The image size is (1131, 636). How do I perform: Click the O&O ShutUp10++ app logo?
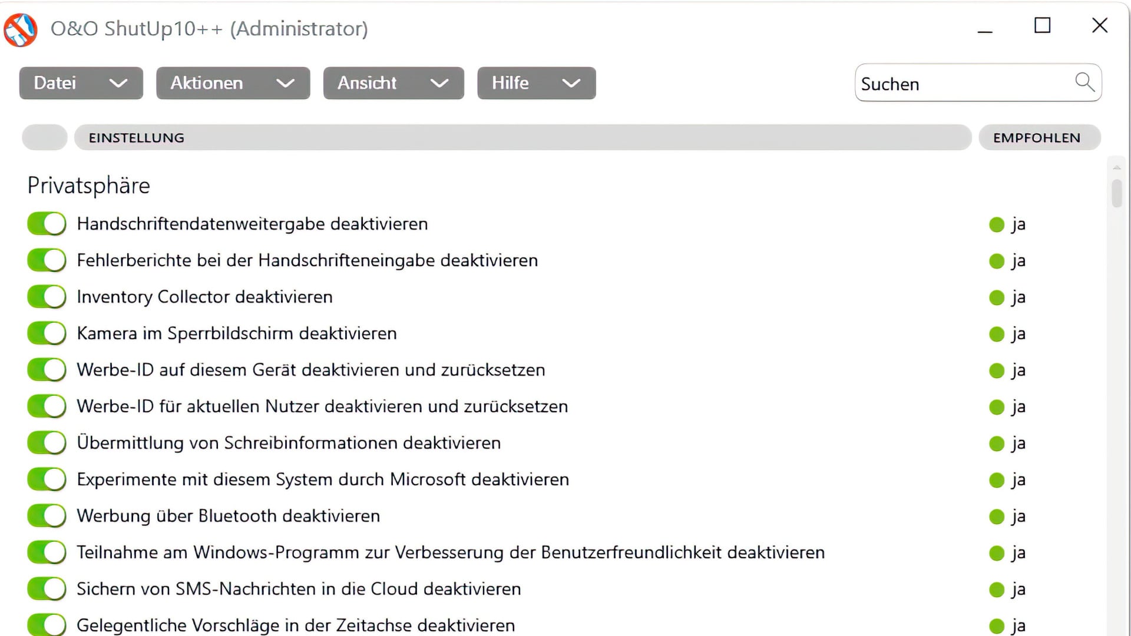[x=21, y=29]
